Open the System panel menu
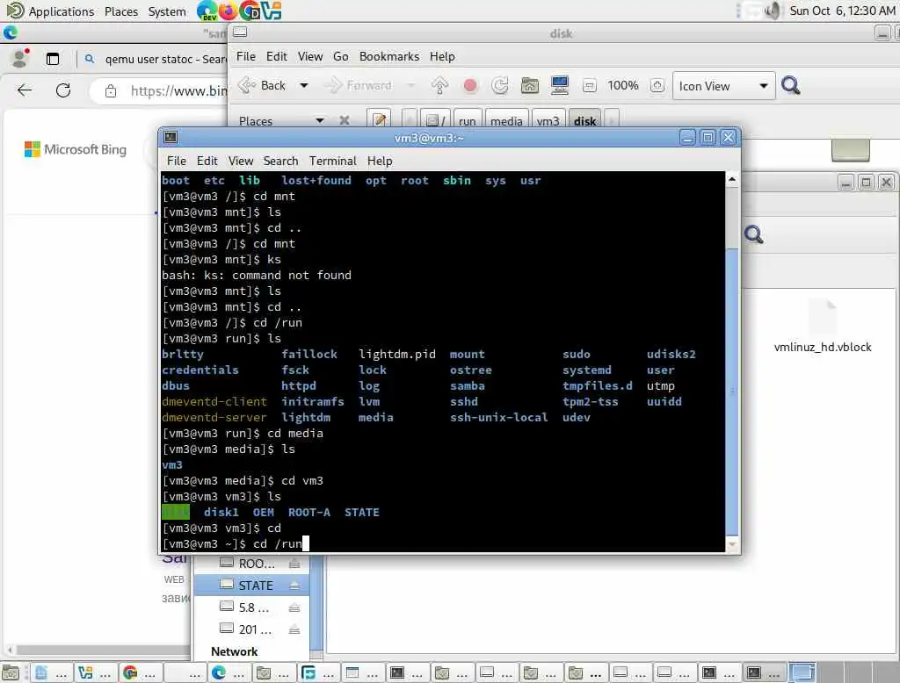 pos(167,11)
